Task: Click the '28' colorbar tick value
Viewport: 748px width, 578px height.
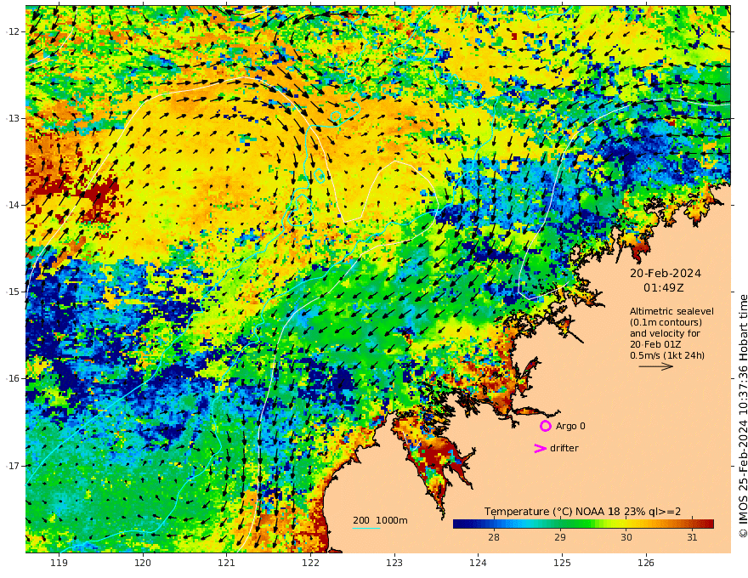Action: coord(494,537)
